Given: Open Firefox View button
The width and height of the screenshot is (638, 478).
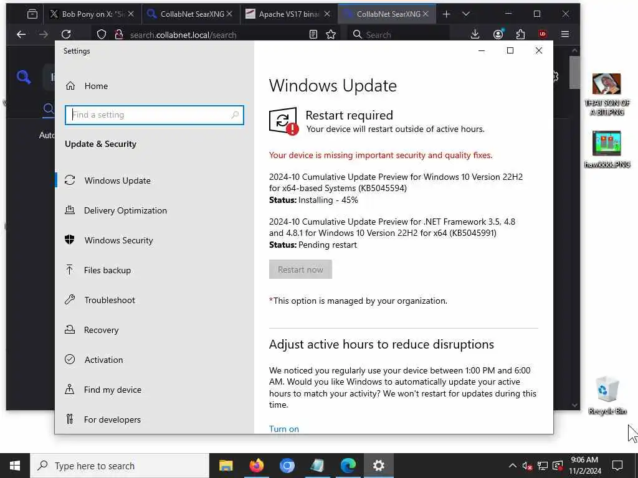Looking at the screenshot, I should 32,14.
